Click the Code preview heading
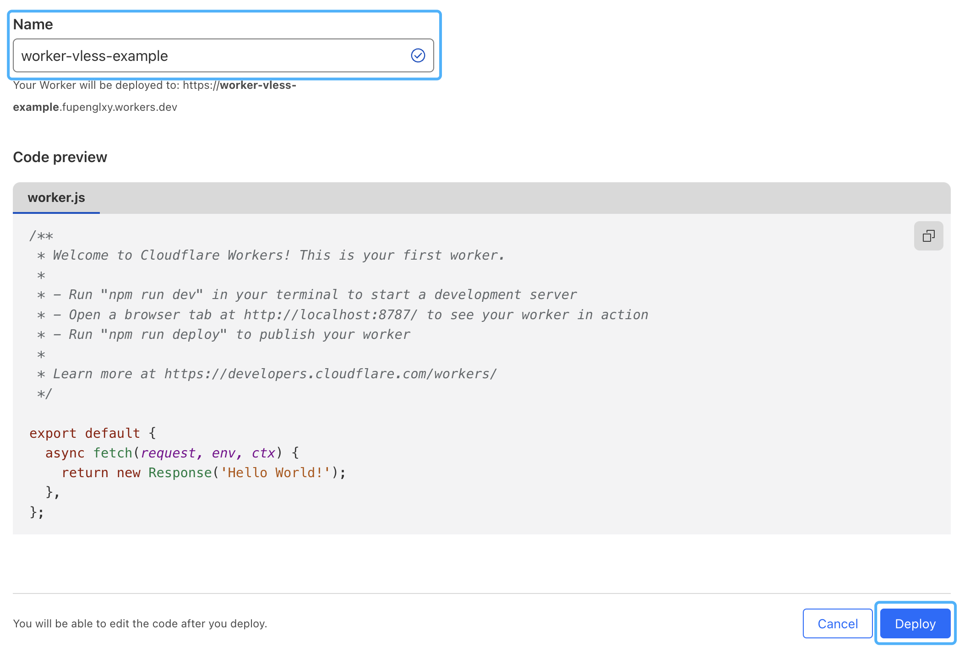Screen dimensions: 970x653 [60, 157]
